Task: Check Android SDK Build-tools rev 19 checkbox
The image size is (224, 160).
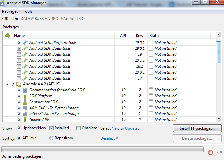Action: [19, 54]
